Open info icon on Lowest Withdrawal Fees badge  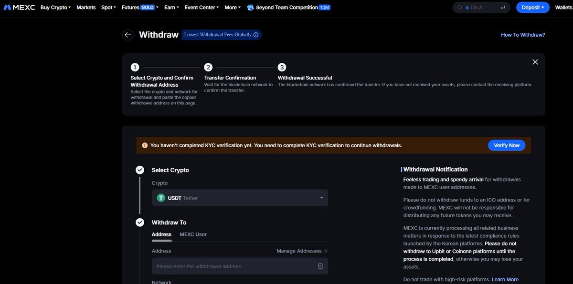pyautogui.click(x=256, y=35)
